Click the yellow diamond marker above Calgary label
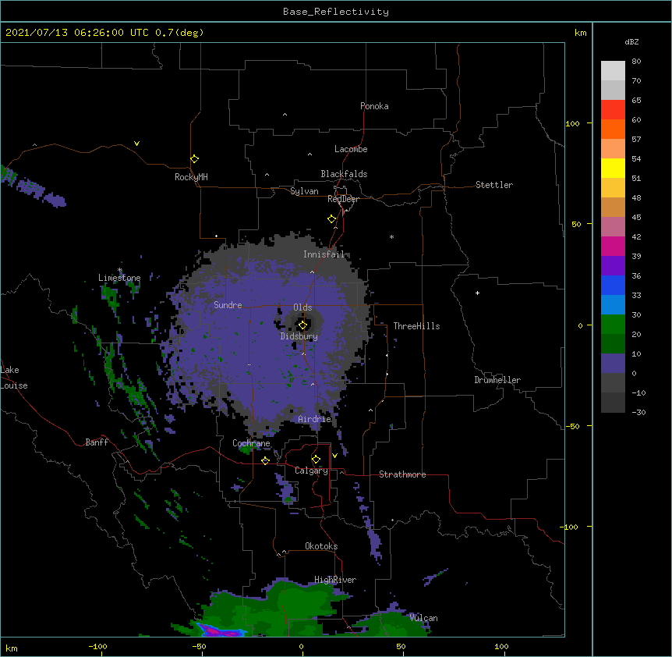 coord(316,459)
